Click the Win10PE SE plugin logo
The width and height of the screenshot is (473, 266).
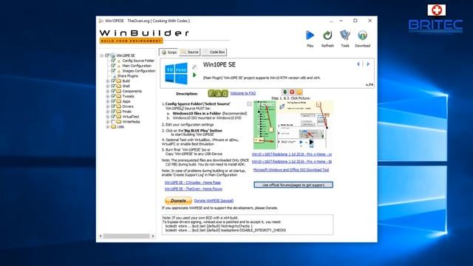point(176,73)
